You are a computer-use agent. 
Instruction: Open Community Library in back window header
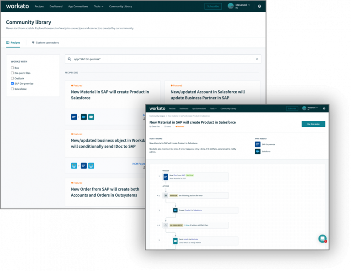click(x=121, y=6)
